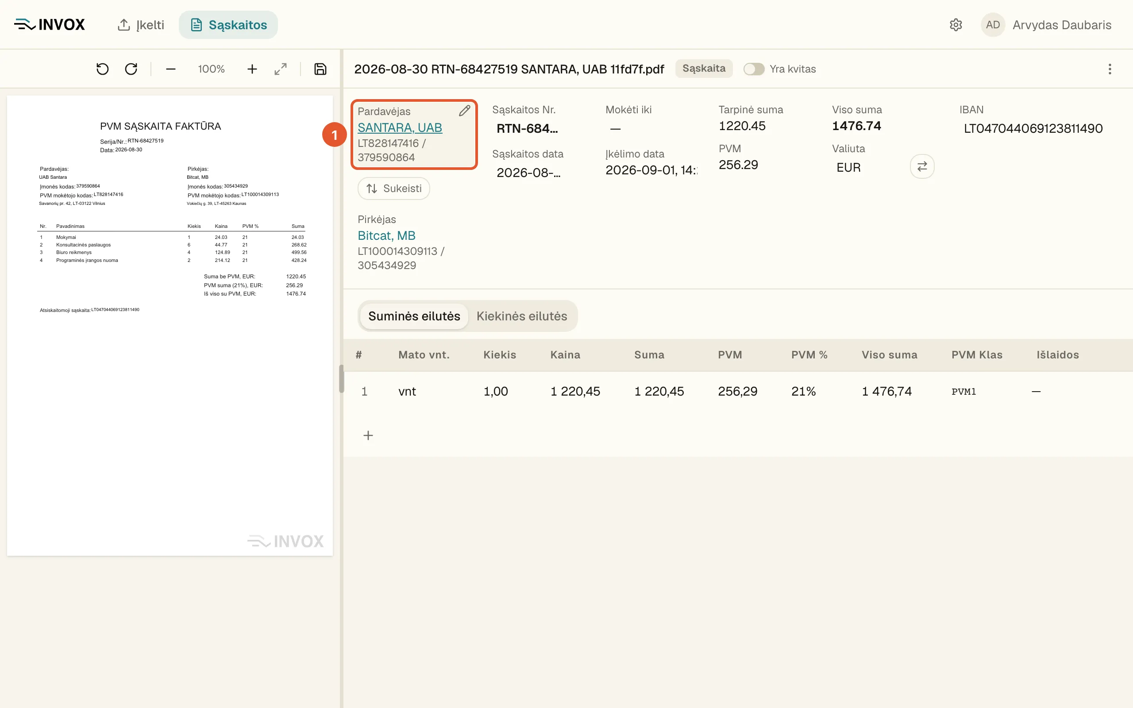Click the vnt unit cell
The width and height of the screenshot is (1133, 708).
pyautogui.click(x=407, y=392)
